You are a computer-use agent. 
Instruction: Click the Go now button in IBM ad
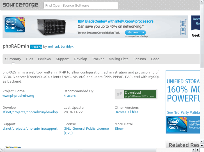[135, 32]
